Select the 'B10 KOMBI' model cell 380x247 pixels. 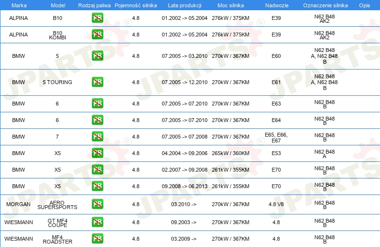[x=57, y=35]
